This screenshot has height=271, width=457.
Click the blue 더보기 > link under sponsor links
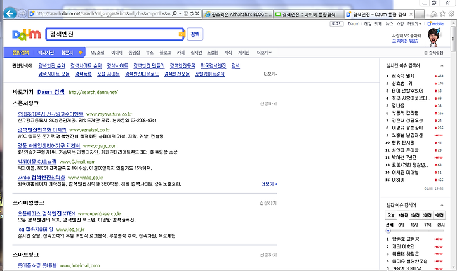(x=268, y=184)
